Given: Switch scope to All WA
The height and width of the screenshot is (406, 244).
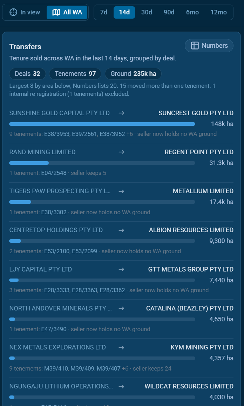Looking at the screenshot, I should (x=67, y=12).
